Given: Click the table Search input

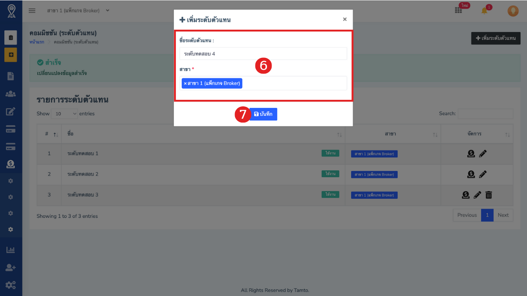Looking at the screenshot, I should 485,114.
